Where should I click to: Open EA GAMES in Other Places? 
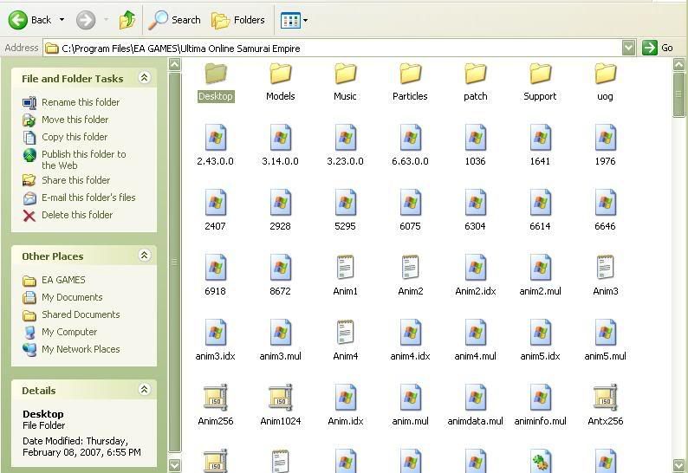tap(54, 280)
